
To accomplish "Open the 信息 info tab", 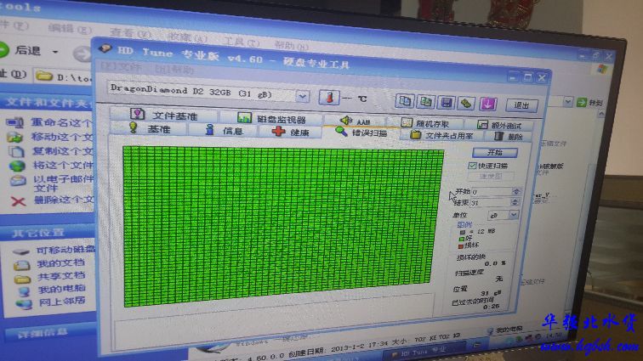I will coord(224,130).
